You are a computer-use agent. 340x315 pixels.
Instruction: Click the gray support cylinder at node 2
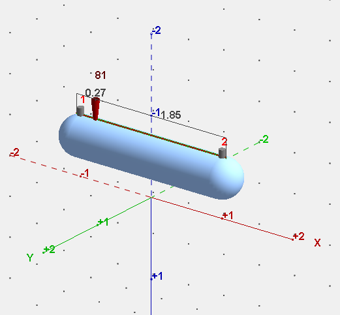[x=223, y=153]
